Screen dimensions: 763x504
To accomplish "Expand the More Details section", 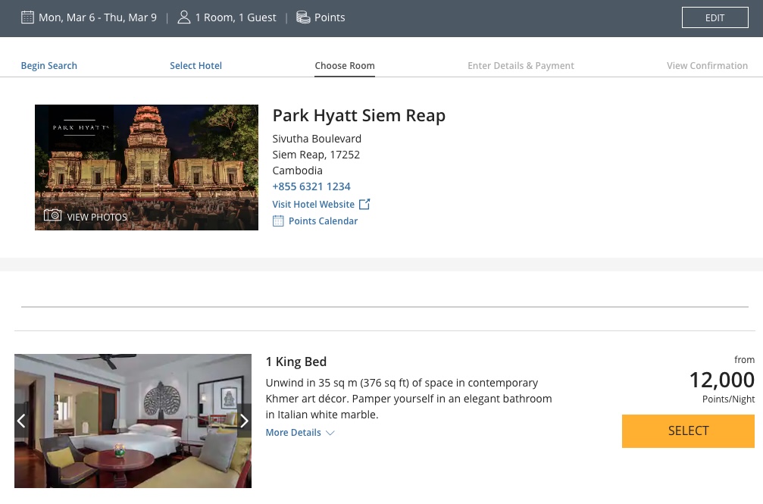I will 293,432.
